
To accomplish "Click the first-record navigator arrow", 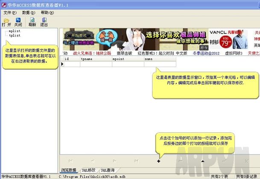I will point(70,161).
